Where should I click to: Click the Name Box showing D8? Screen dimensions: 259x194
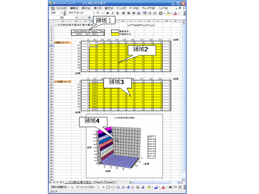[x=62, y=18]
